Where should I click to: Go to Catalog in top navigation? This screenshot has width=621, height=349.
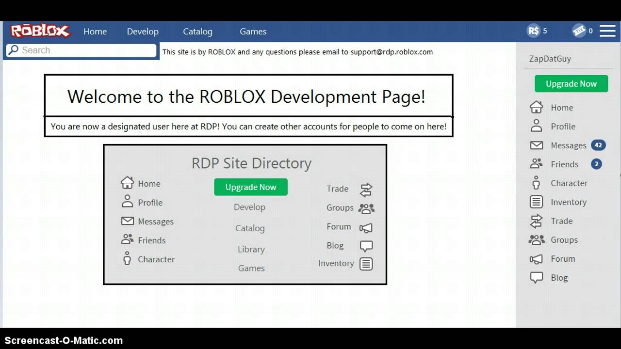click(197, 32)
